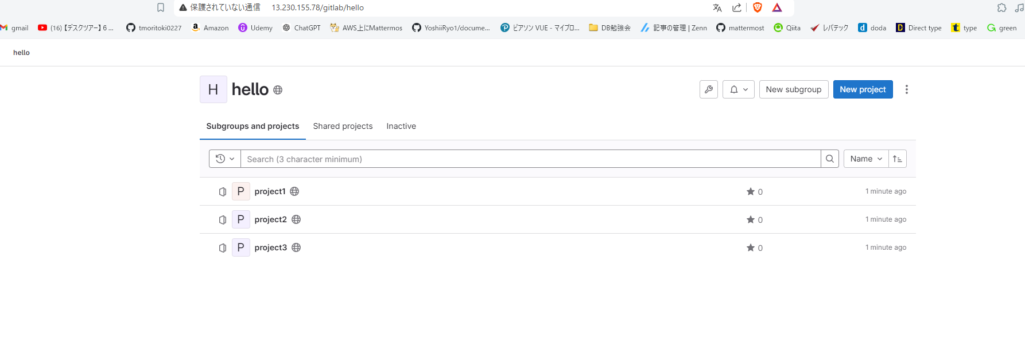Click the search magnifier button

(x=830, y=159)
